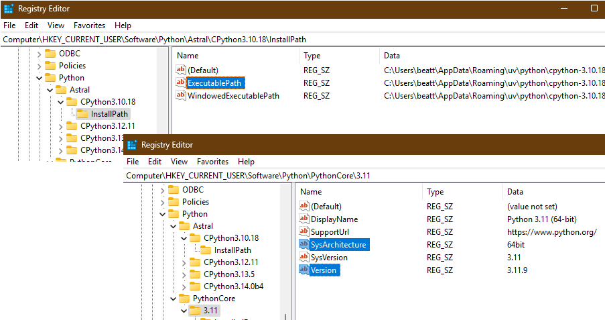The width and height of the screenshot is (605, 320).
Task: Expand CPython3.12.11 key in back window tree
Action: coord(60,126)
